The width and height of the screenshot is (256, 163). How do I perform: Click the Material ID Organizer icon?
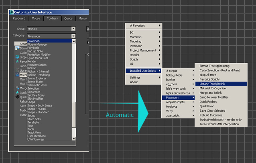point(17,74)
